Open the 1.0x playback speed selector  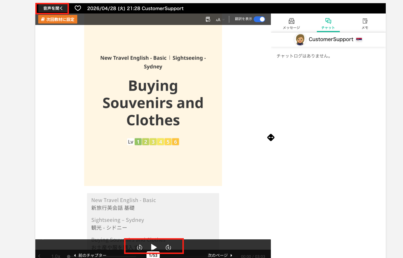click(56, 256)
